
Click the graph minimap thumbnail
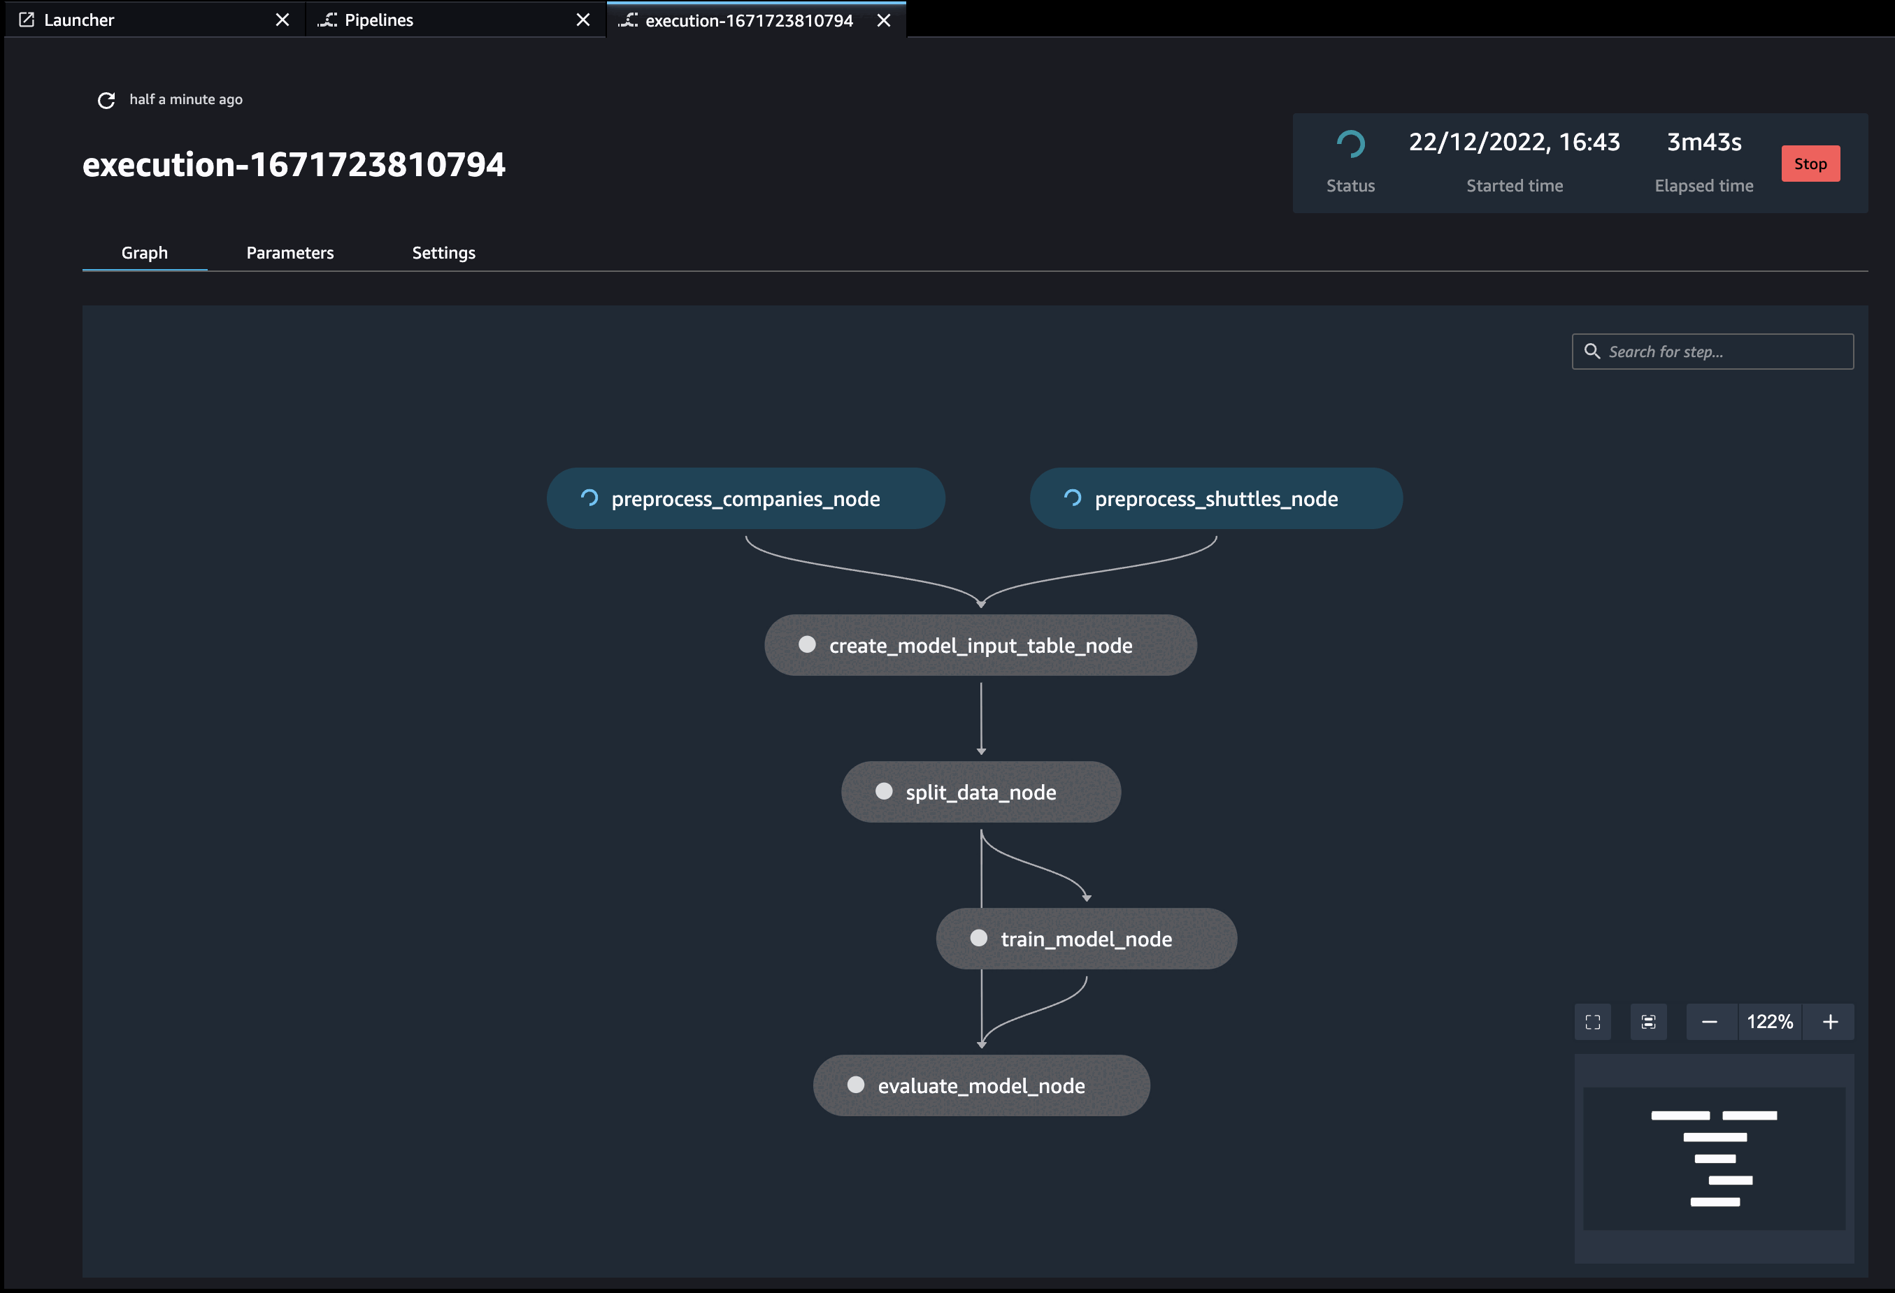coord(1713,1157)
